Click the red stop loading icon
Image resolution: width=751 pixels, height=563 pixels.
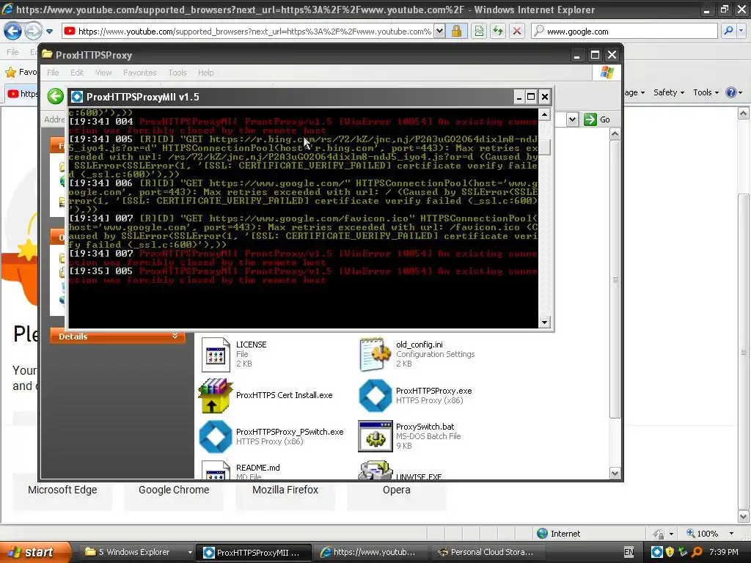click(x=517, y=31)
